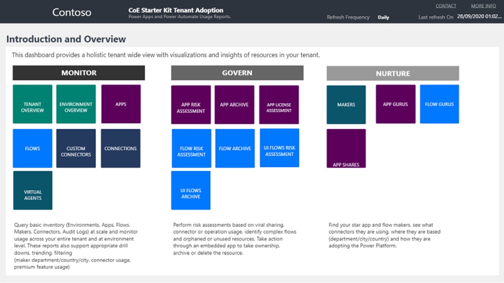Viewport: 504px width, 283px height.
Task: Click the App Archive tile
Action: tap(234, 105)
